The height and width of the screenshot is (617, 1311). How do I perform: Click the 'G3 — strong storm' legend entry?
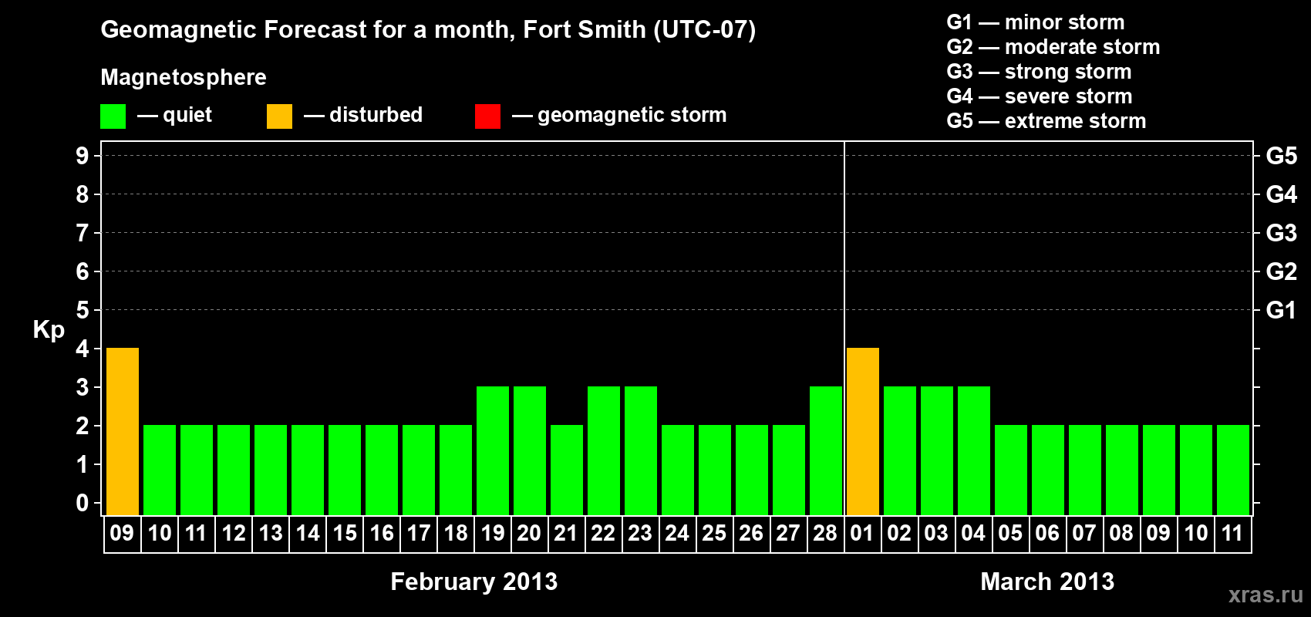coord(1040,72)
